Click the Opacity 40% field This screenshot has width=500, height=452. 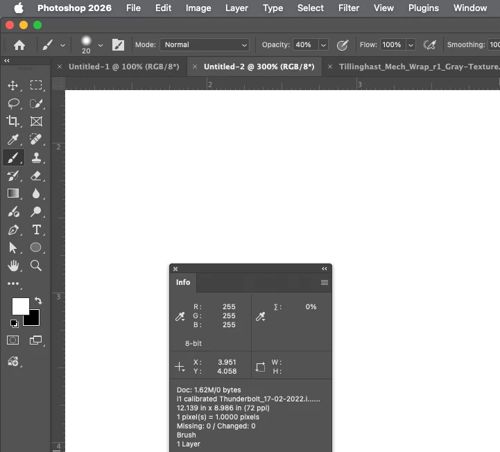(306, 45)
